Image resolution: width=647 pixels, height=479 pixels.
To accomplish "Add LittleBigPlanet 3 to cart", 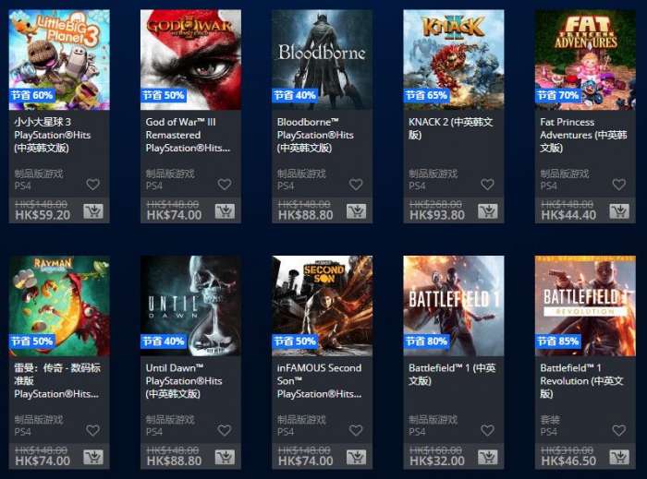I will coord(93,210).
